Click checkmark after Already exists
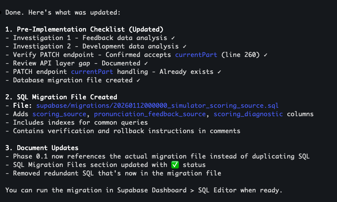 pyautogui.click(x=219, y=72)
